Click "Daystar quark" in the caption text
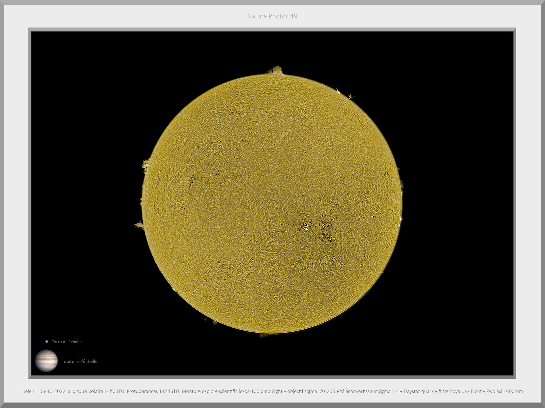 [418, 391]
